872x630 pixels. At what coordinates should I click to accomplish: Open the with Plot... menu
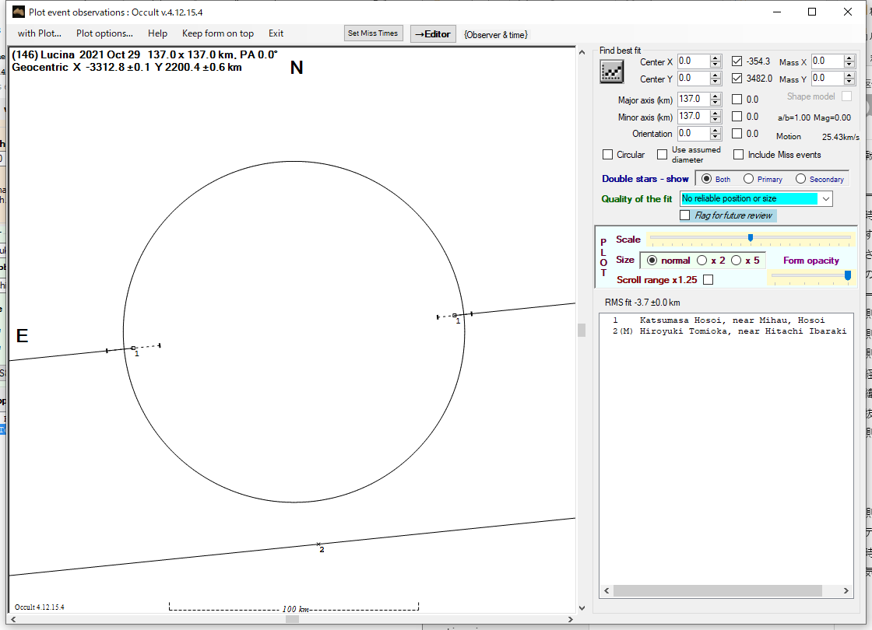tap(40, 33)
